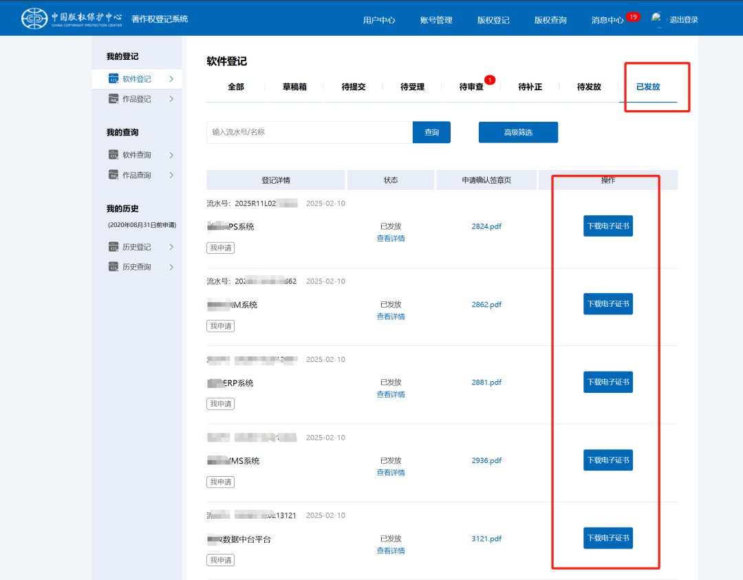Open 用户中心 from the top menu
The width and height of the screenshot is (743, 580).
click(x=378, y=20)
